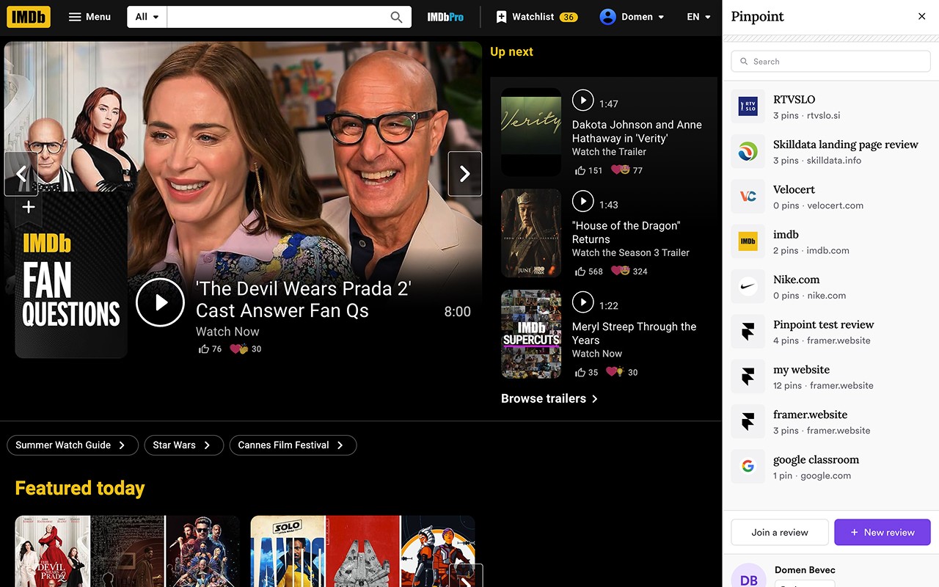The width and height of the screenshot is (939, 587).
Task: Click the Google icon in Pinpoint list
Action: [x=748, y=467]
